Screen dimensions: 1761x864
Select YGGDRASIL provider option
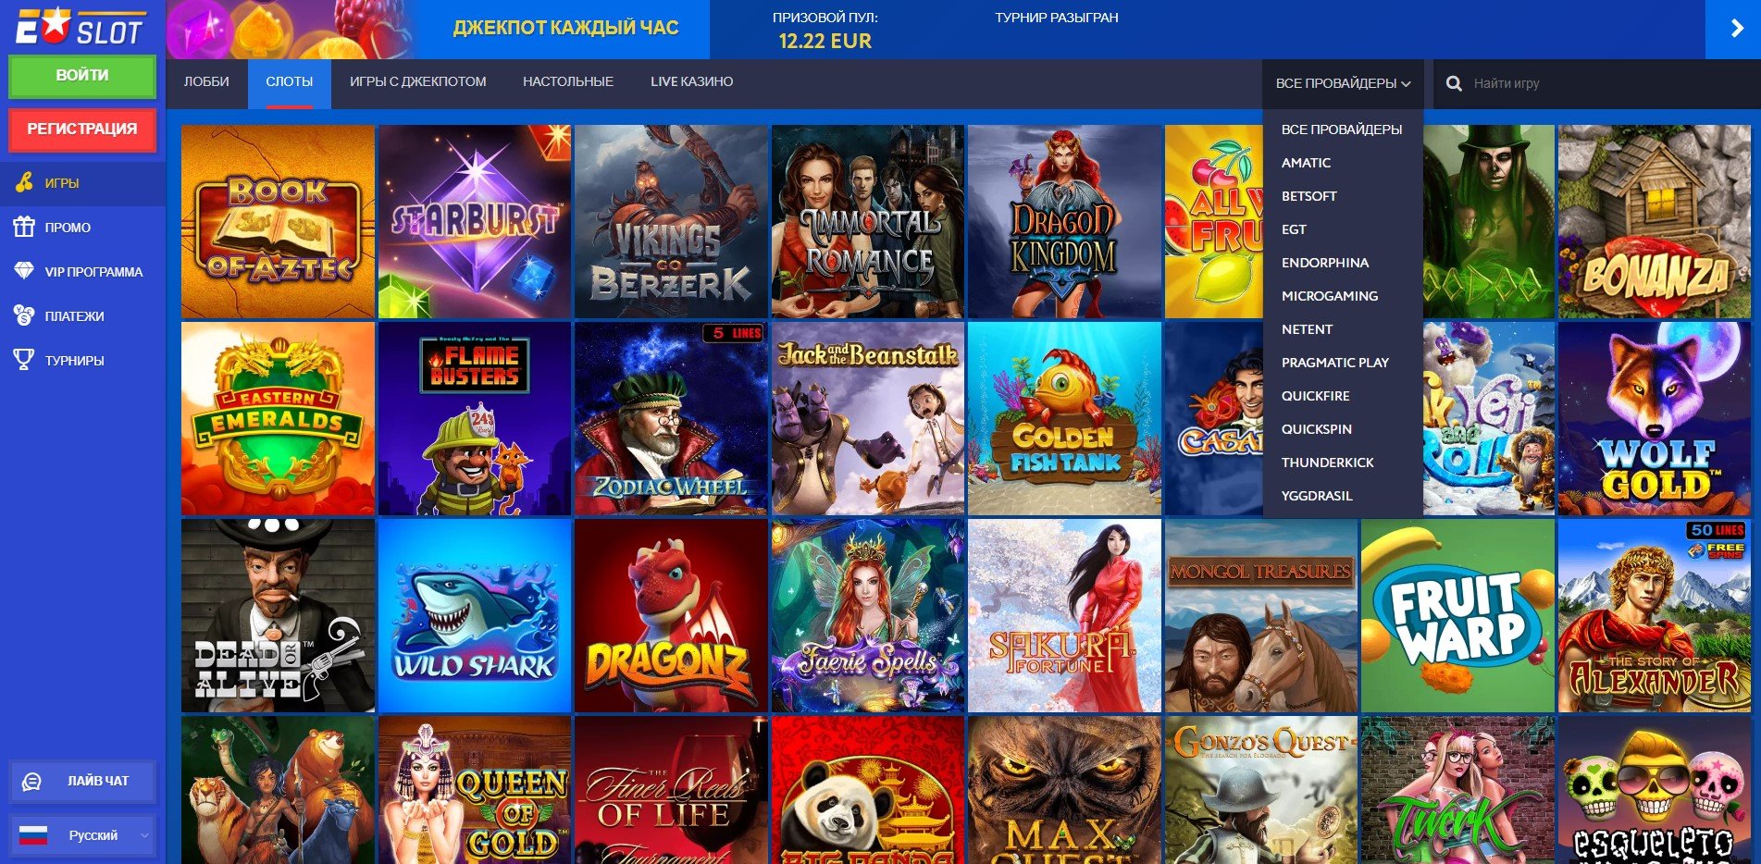[x=1317, y=496]
